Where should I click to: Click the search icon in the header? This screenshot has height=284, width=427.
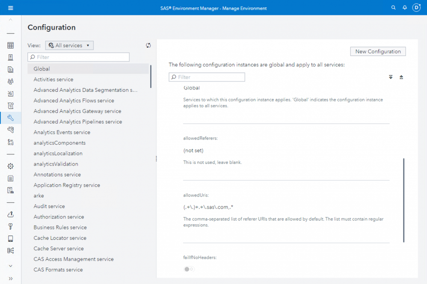pos(394,8)
